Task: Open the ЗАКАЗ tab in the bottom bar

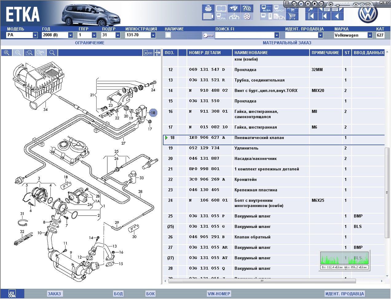Action: tap(54, 294)
